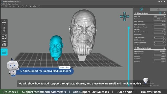This screenshot has width=167, height=94.
Task: Click the Off Time value field
Action: point(160,30)
